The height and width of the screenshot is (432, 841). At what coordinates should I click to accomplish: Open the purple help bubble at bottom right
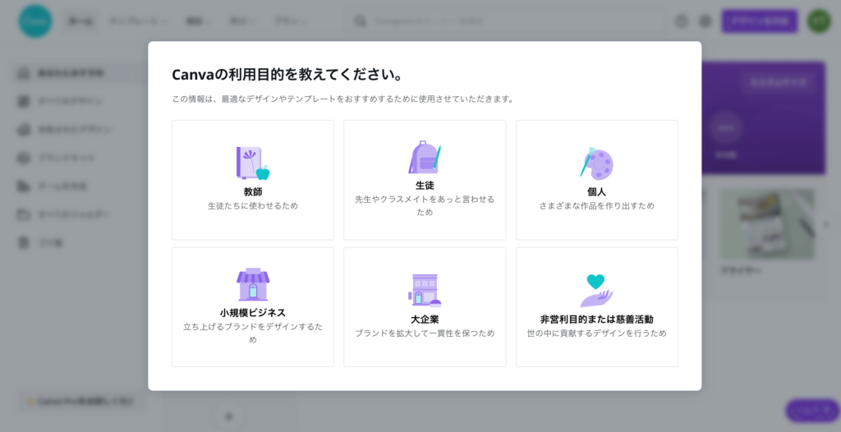tap(812, 411)
